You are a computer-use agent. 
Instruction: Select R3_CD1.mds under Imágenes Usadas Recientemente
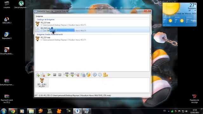(x=92, y=39)
